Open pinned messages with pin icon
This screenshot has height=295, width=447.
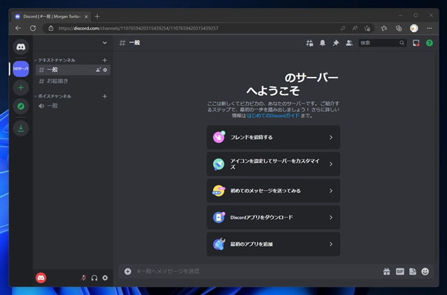[335, 43]
